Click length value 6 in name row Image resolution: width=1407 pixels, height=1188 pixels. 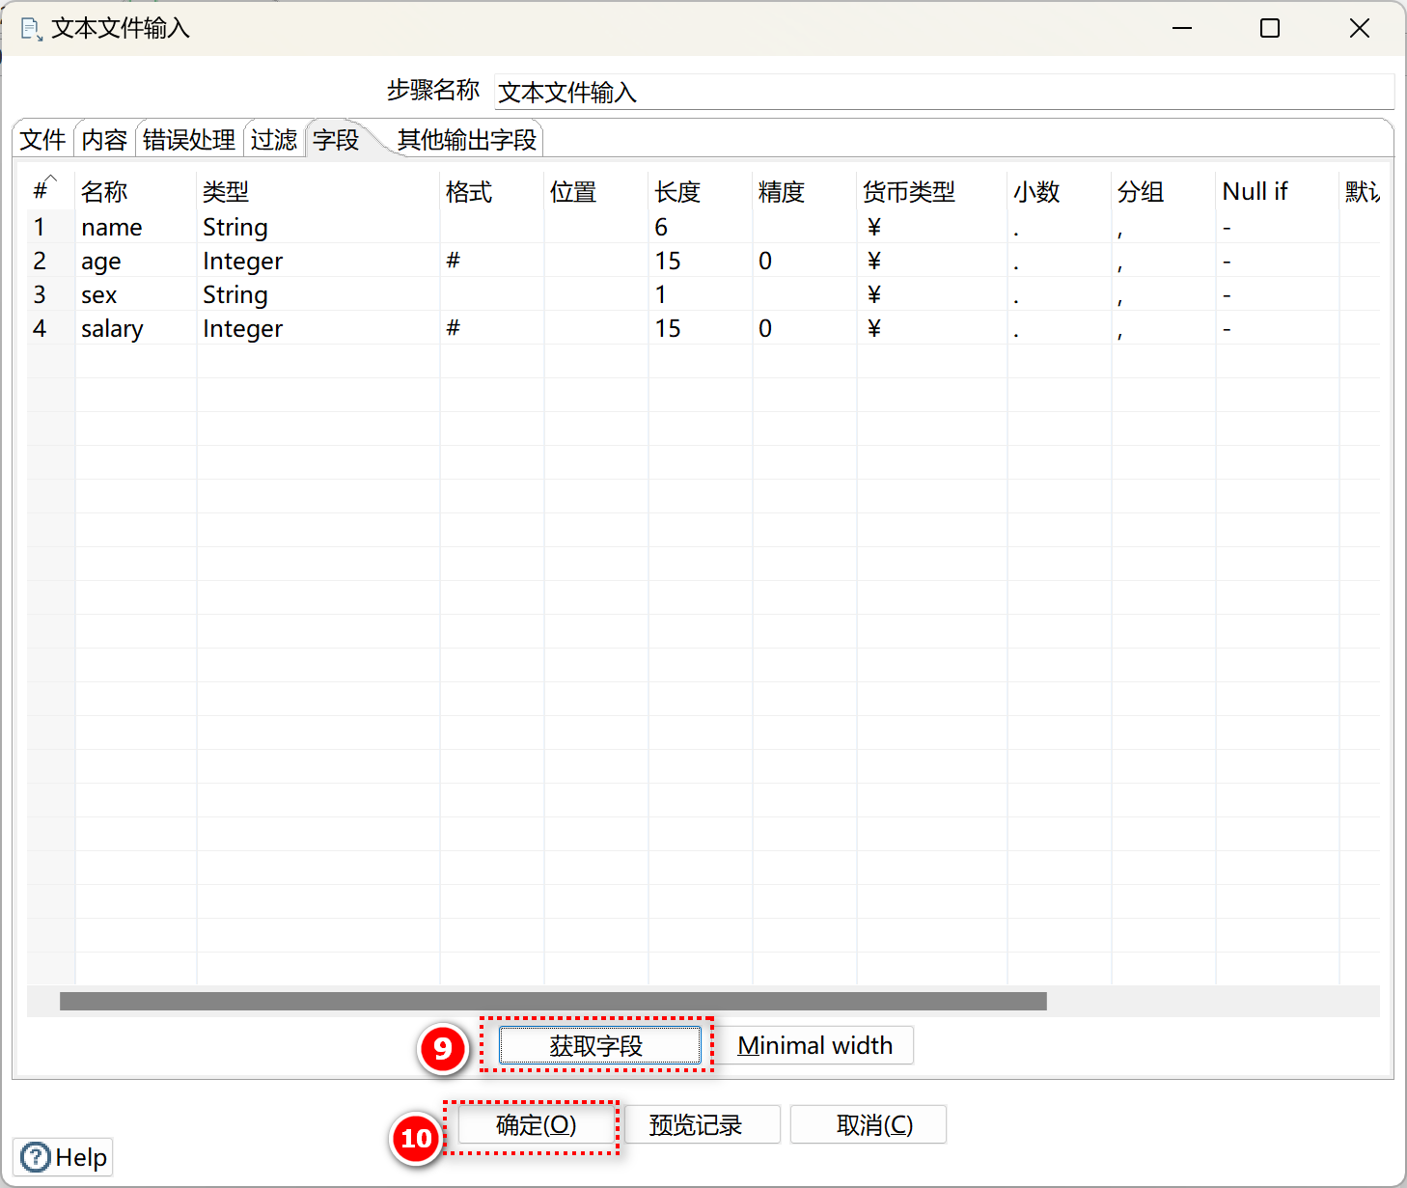click(701, 227)
